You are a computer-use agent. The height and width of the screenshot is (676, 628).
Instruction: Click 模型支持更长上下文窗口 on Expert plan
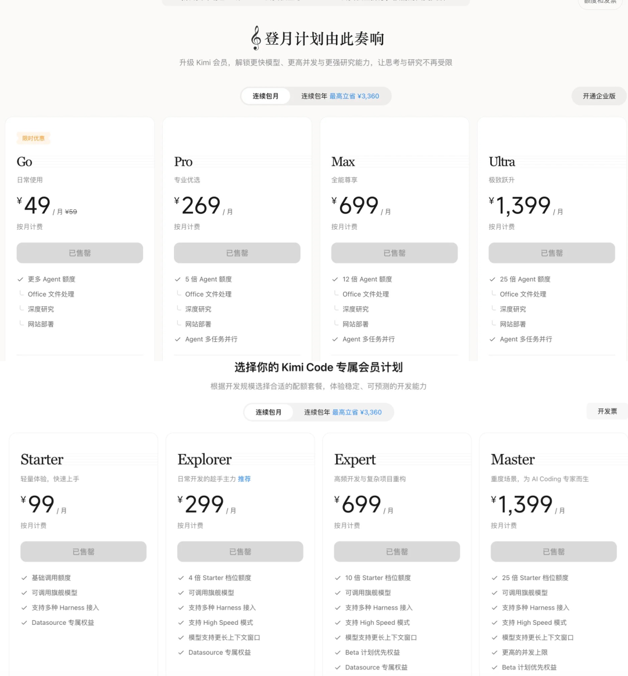pyautogui.click(x=381, y=638)
